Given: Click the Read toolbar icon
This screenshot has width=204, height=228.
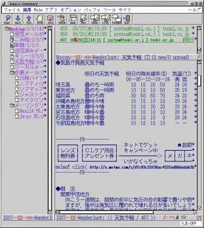Looking at the screenshot, I should pos(7,19).
